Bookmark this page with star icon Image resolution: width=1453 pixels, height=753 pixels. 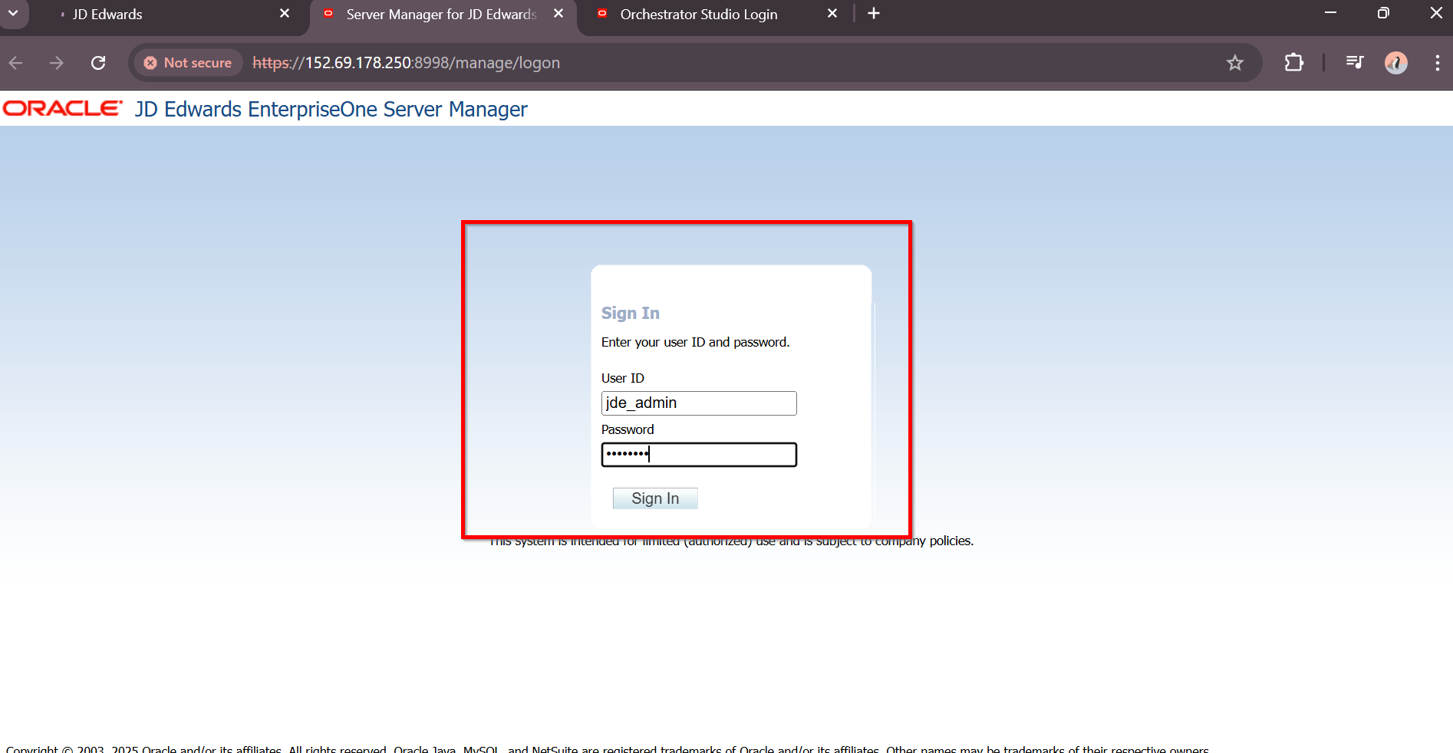click(x=1234, y=63)
